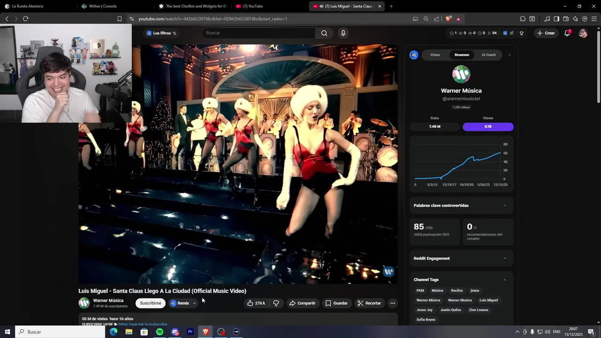Open the Brave hamburger main menu
Image resolution: width=601 pixels, height=338 pixels.
(x=594, y=19)
